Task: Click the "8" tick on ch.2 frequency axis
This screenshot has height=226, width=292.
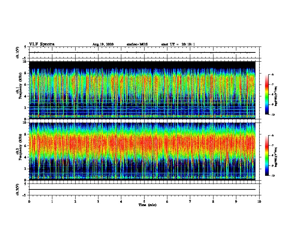Action: click(x=26, y=134)
